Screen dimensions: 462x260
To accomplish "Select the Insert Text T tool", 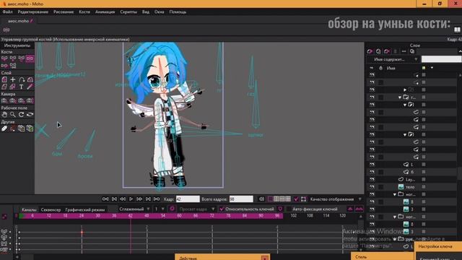I will (22, 87).
